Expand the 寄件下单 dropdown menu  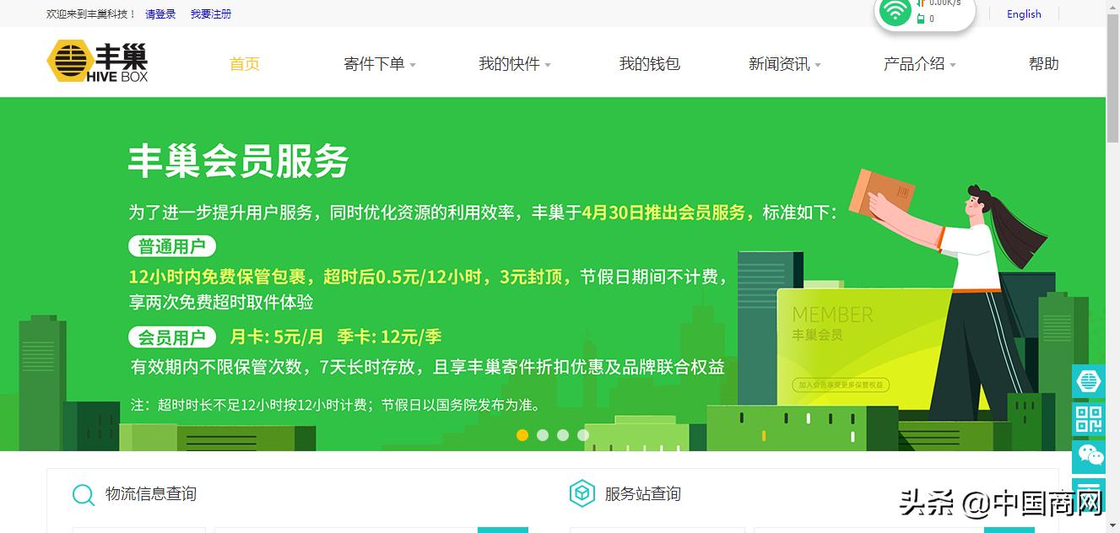click(x=374, y=63)
